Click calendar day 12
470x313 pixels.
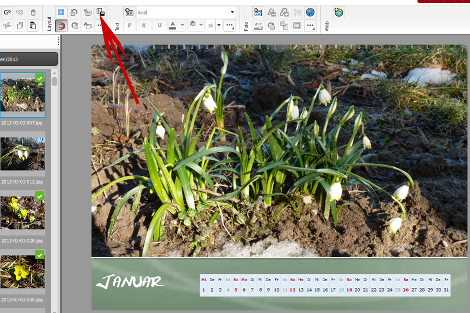[x=292, y=290]
